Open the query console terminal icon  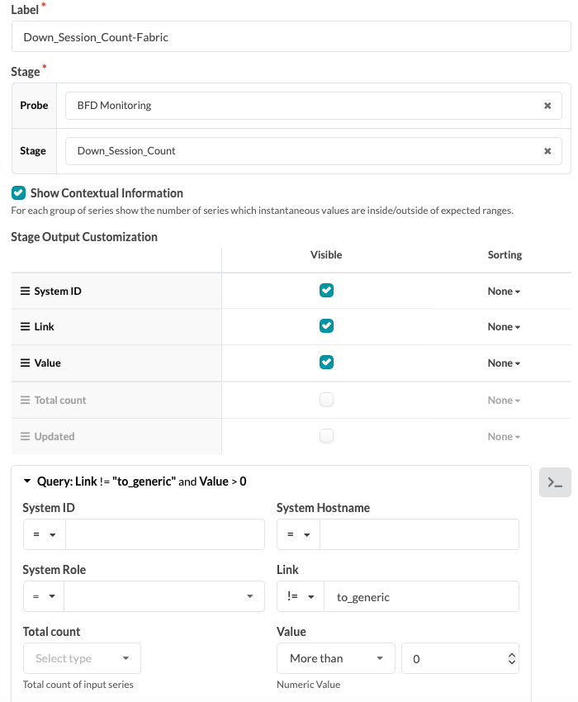point(555,482)
